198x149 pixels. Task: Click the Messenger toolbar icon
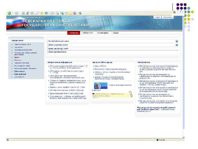pyautogui.click(x=80, y=13)
